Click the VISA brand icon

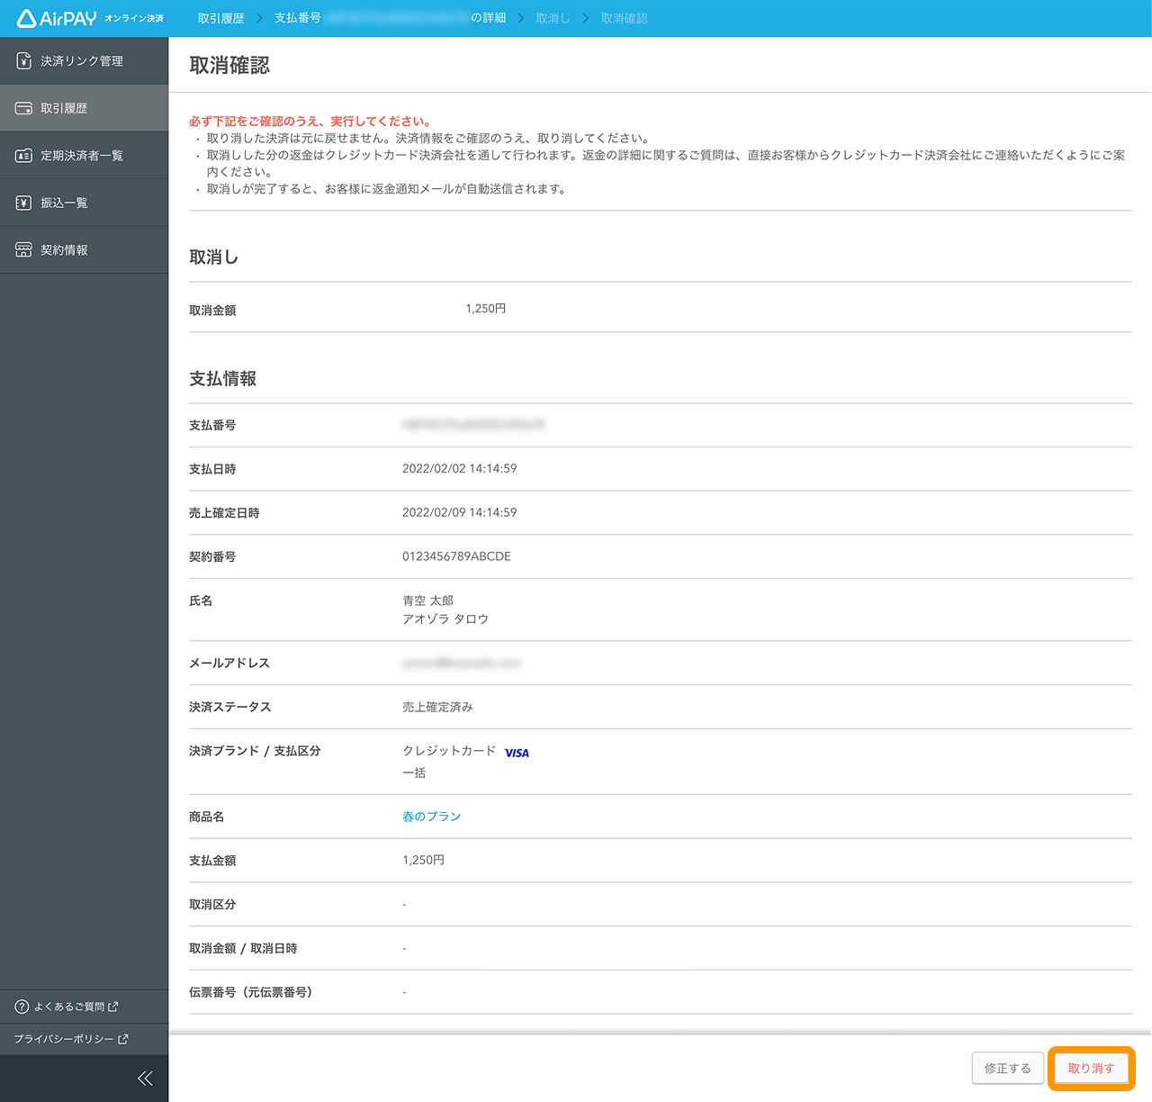pyautogui.click(x=517, y=753)
